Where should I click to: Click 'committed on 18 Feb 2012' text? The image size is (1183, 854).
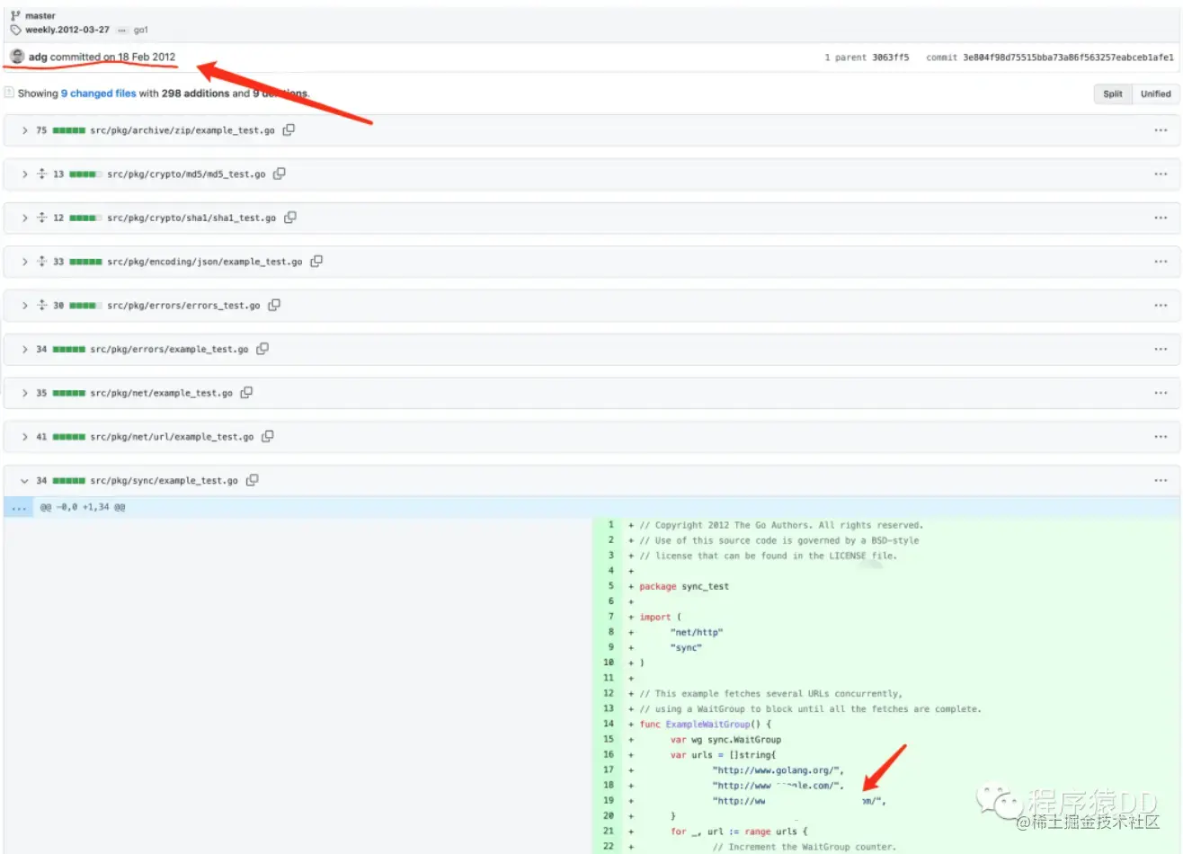(x=113, y=57)
